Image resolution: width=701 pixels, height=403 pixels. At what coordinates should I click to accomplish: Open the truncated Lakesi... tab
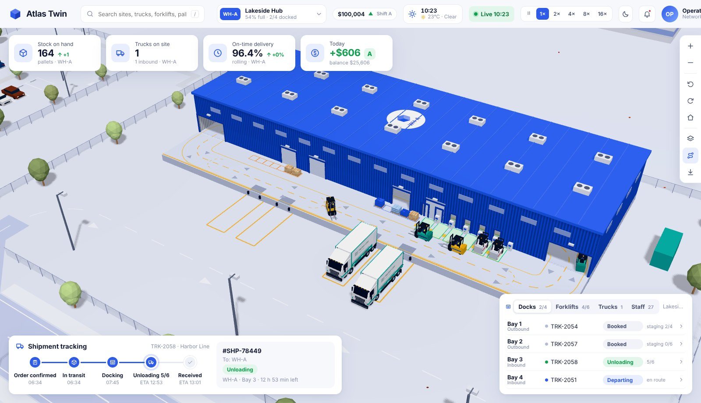(x=673, y=307)
